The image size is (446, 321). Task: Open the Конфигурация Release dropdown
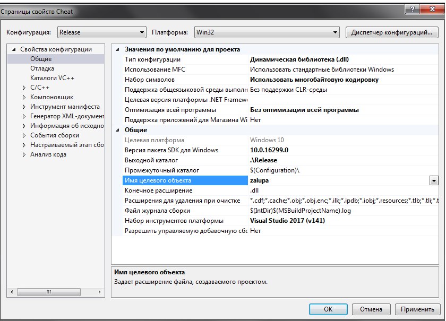tap(102, 32)
